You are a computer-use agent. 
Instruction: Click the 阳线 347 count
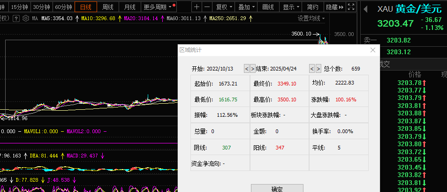[x=280, y=148]
